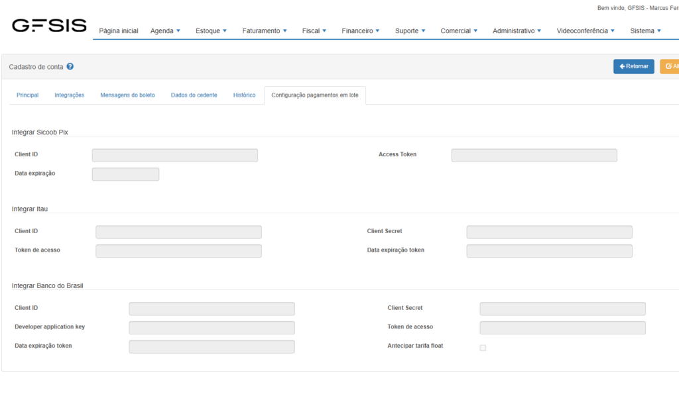Open help icon beside Cadastro de conta

tap(70, 67)
